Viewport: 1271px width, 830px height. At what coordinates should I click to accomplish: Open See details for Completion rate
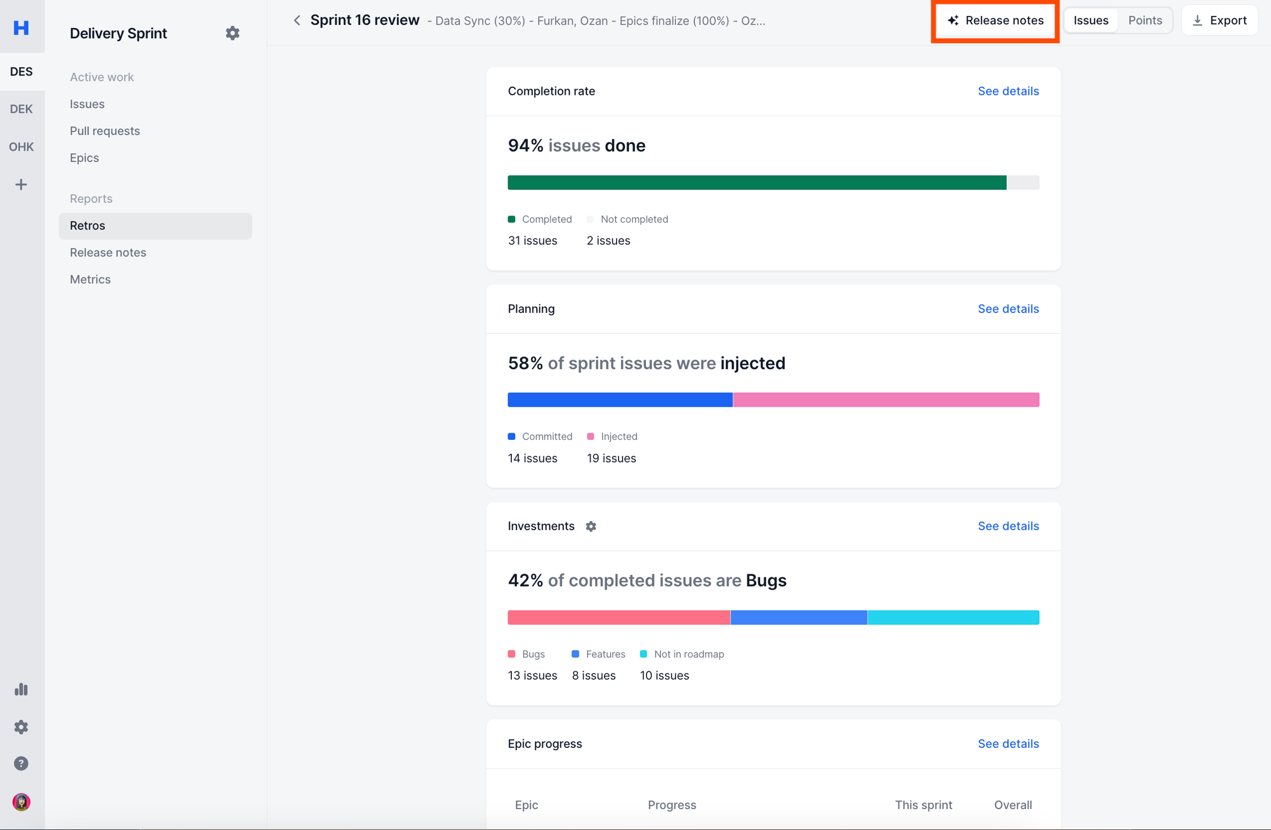pos(1008,91)
